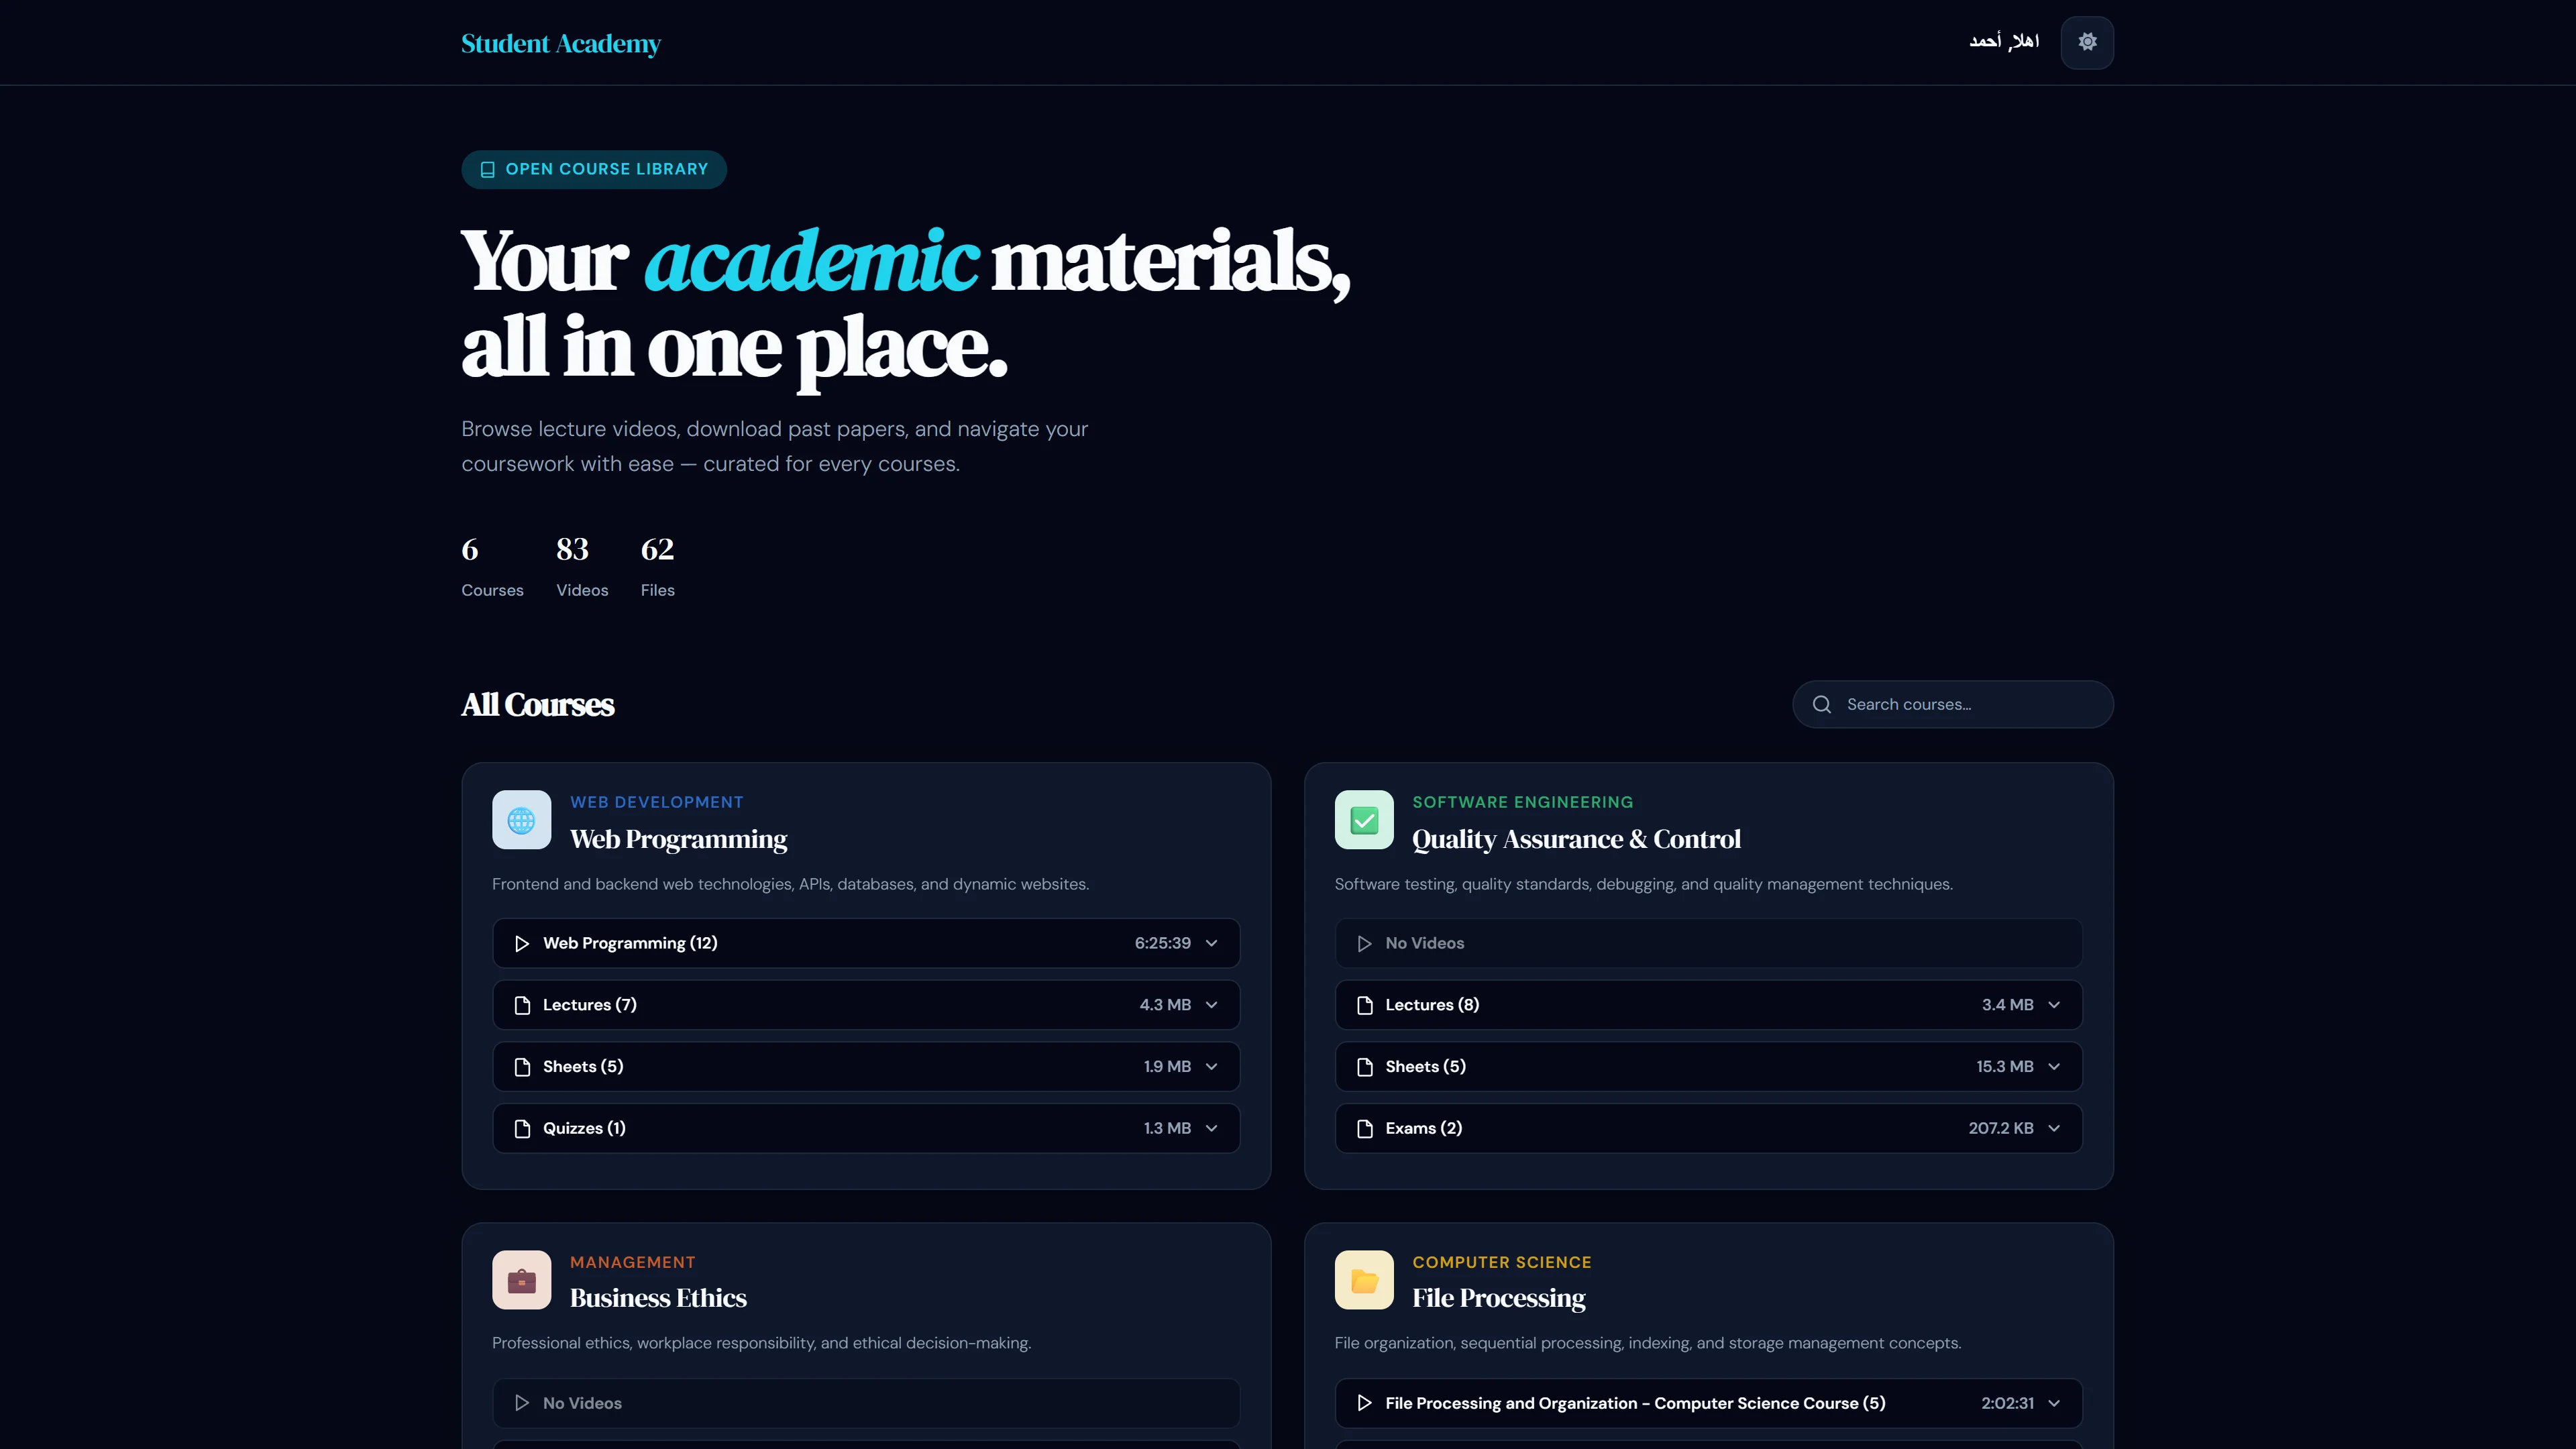Click chevron next to 2:02:31 duration
The width and height of the screenshot is (2576, 1449).
click(x=2054, y=1403)
